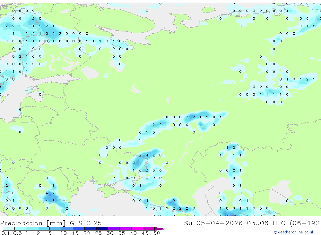Click the Precipitation [mm] GFS 0.25 title
Screen dimensions: 321x235
[51, 223]
